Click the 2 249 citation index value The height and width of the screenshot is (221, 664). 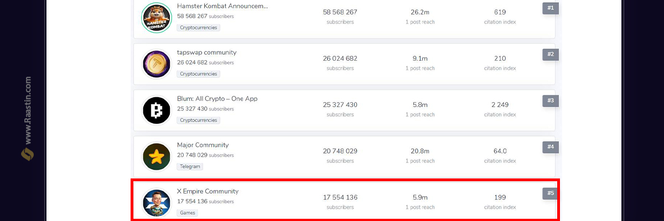point(500,104)
